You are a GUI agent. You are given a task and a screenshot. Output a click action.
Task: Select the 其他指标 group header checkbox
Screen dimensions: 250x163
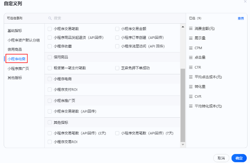coord(50,123)
